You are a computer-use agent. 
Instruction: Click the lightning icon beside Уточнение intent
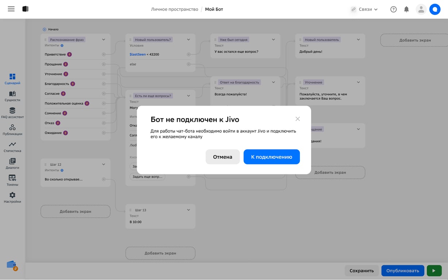pyautogui.click(x=66, y=74)
